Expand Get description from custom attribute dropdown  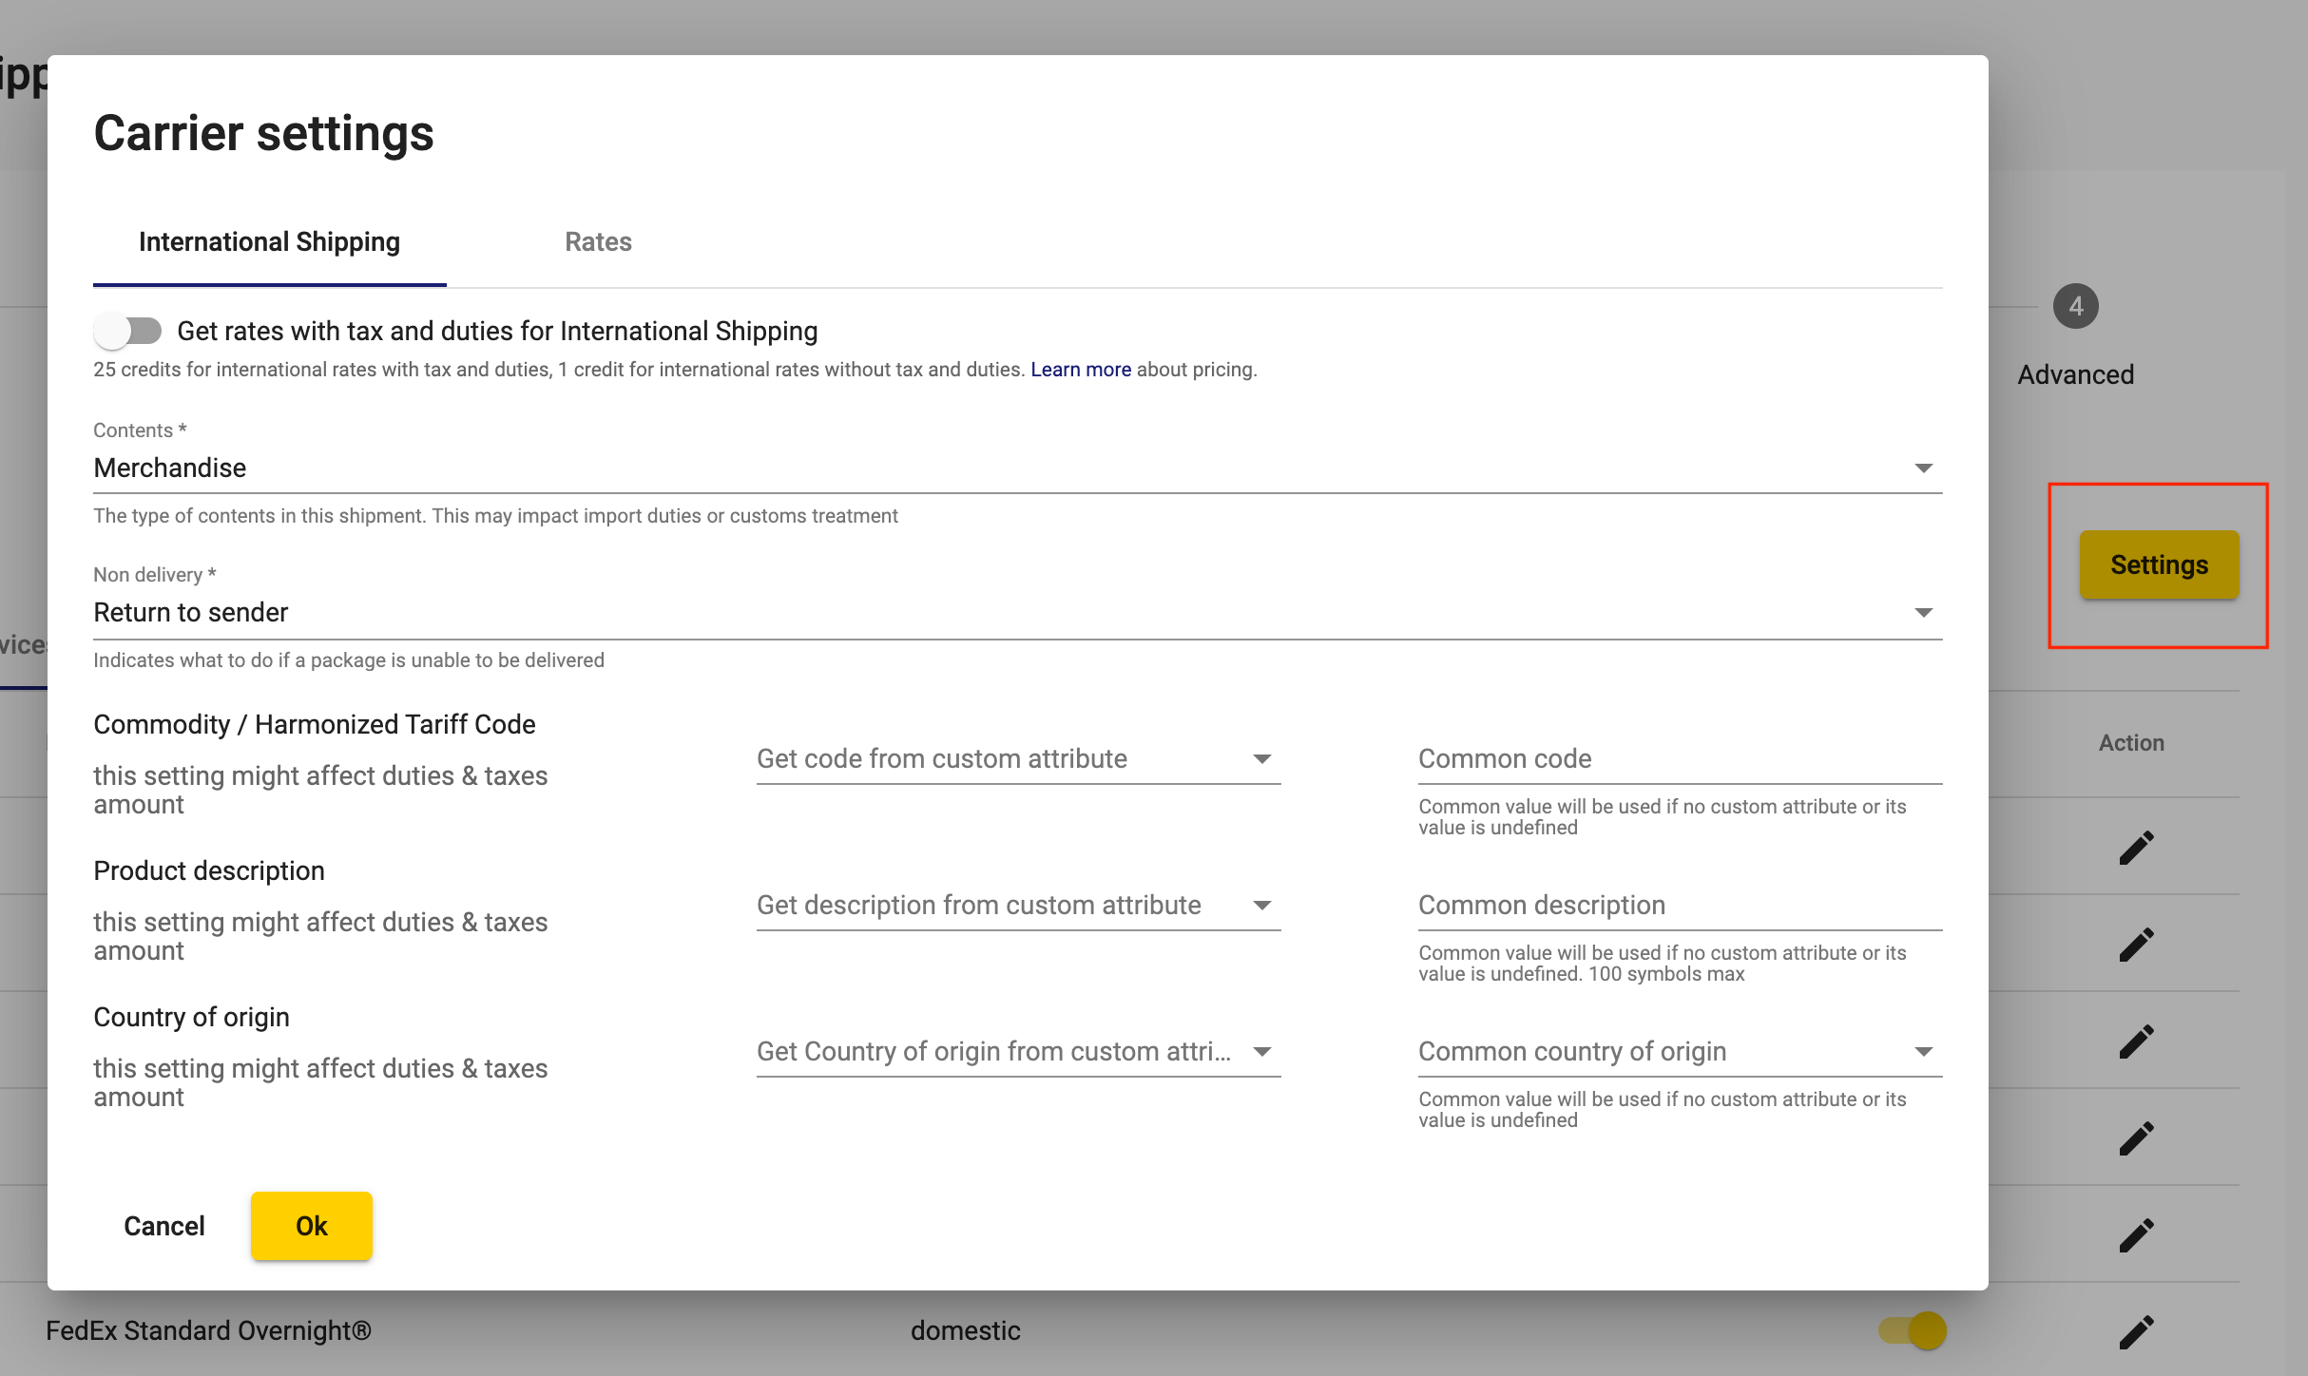1018,905
